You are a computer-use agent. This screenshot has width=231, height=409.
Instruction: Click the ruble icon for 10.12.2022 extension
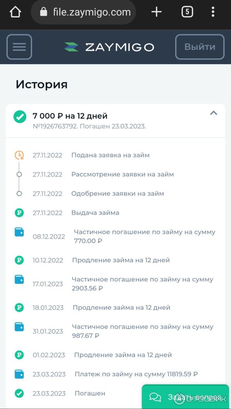[19, 260]
